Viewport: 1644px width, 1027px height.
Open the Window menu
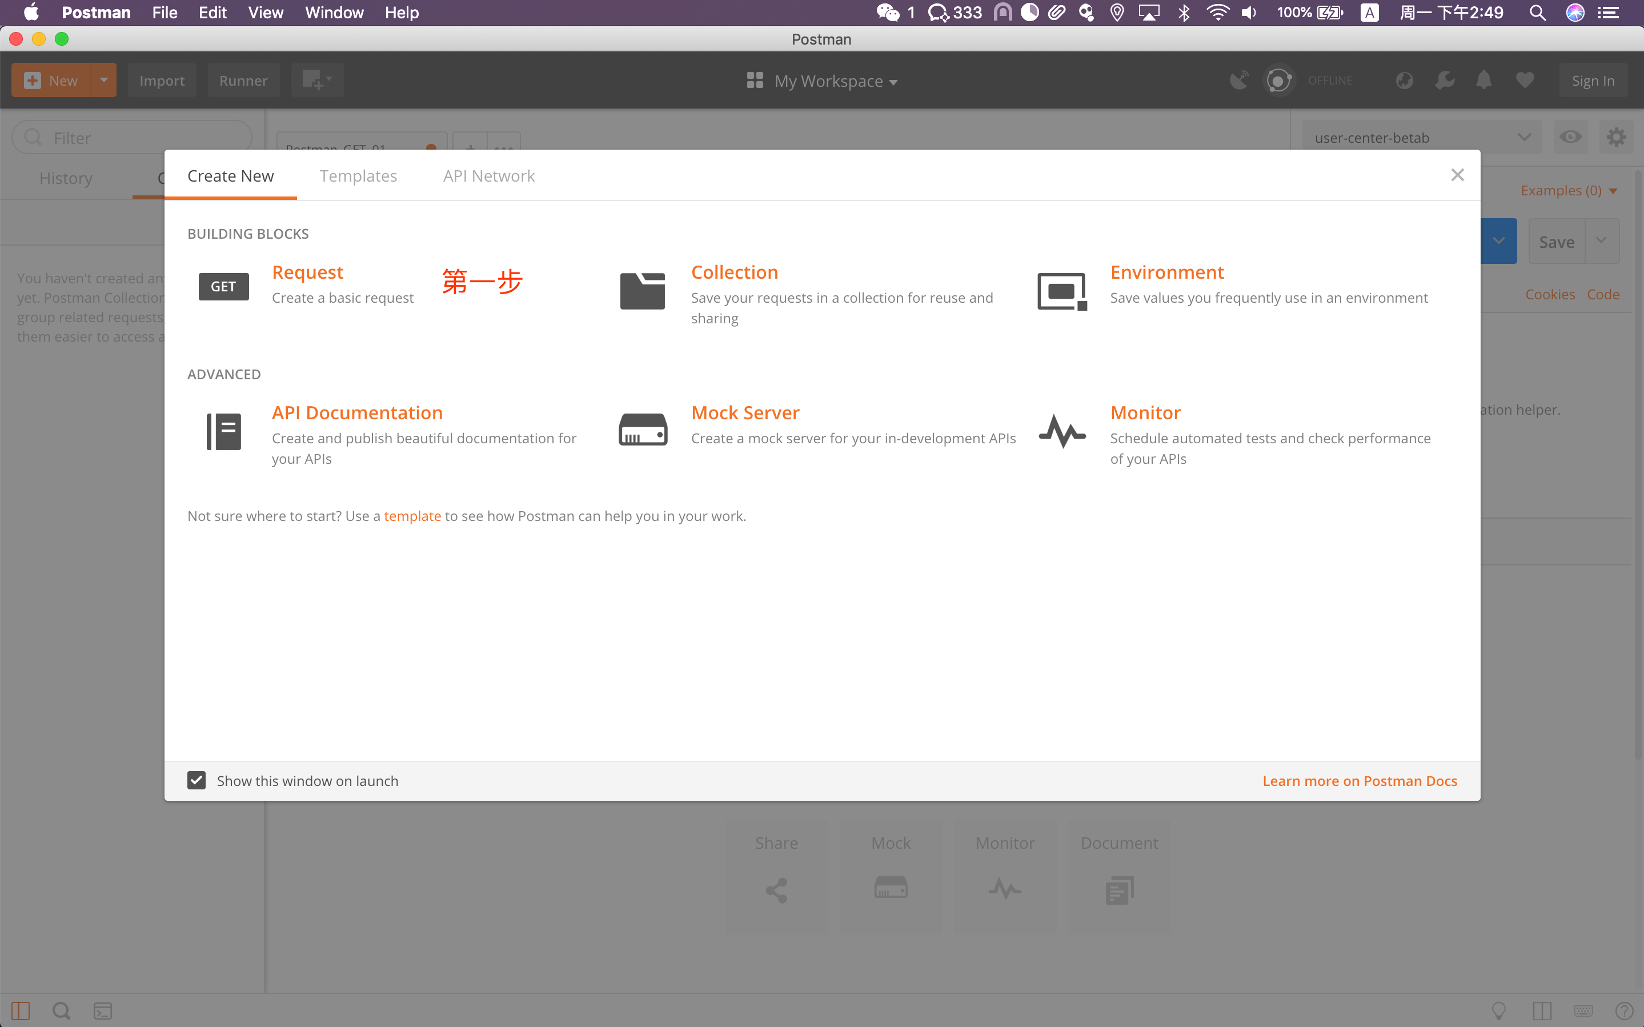coord(334,12)
